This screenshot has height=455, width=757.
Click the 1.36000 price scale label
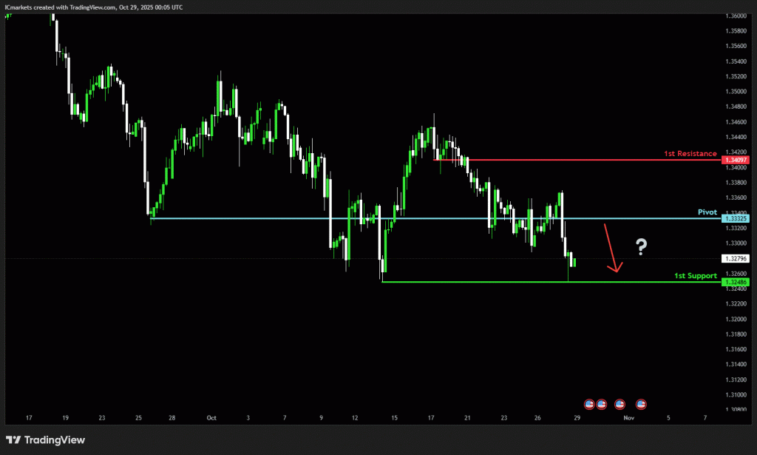736,16
